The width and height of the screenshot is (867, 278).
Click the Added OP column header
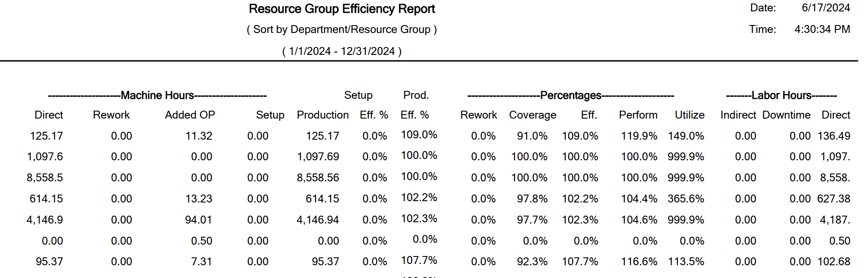190,115
